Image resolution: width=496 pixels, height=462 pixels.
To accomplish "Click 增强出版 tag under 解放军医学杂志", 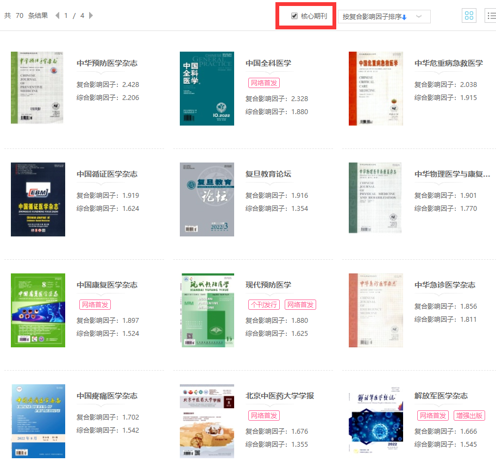I will [469, 415].
